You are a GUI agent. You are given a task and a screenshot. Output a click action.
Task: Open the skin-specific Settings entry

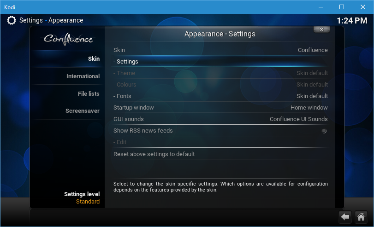point(220,62)
